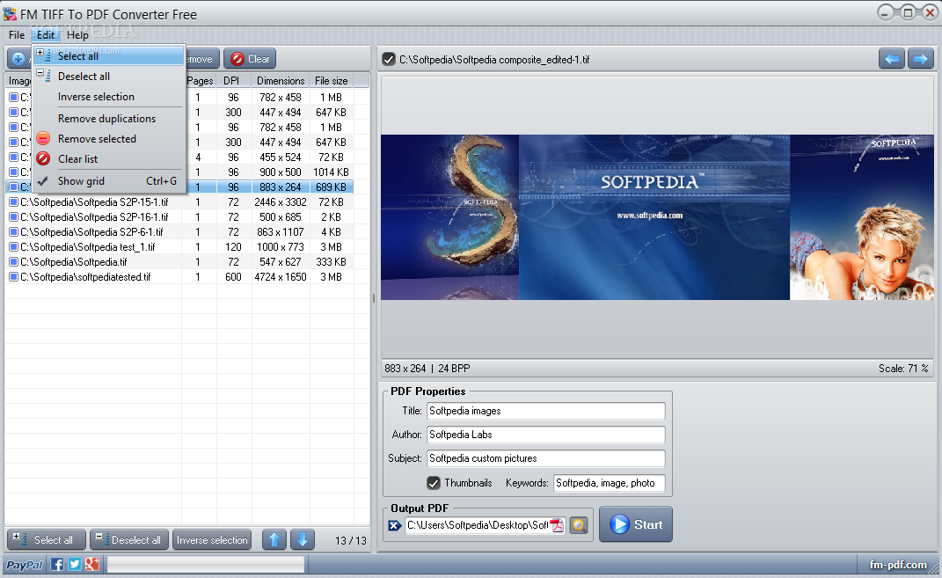942x578 pixels.
Task: Click the Title input field
Action: coord(546,411)
